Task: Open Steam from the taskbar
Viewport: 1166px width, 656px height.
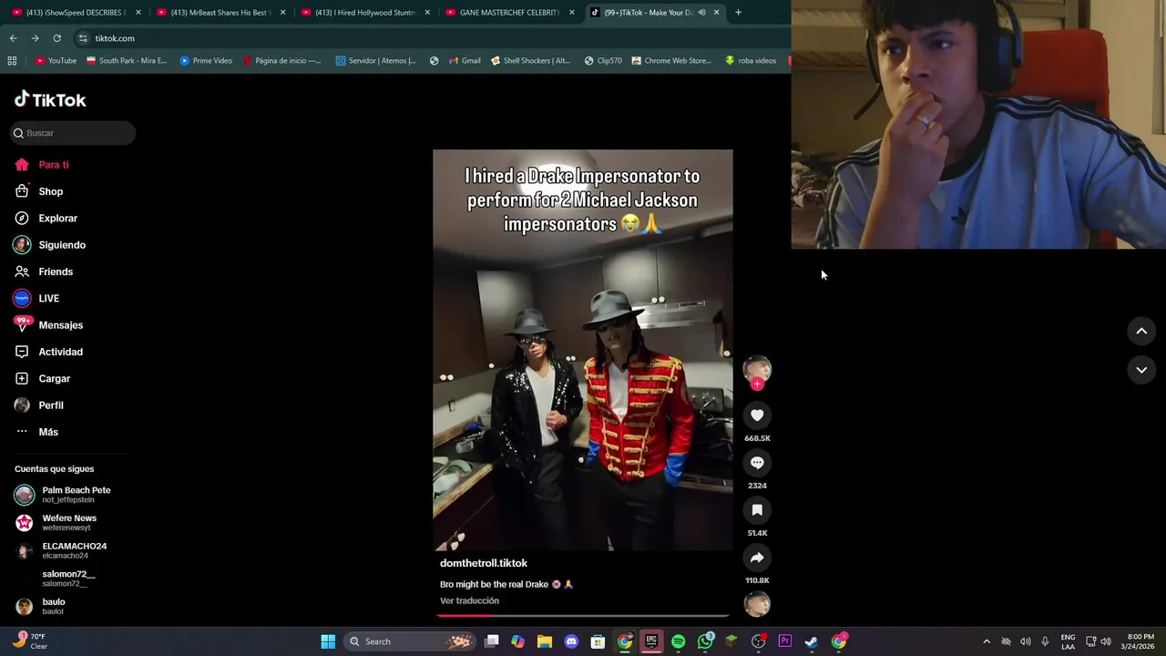Action: coord(812,641)
